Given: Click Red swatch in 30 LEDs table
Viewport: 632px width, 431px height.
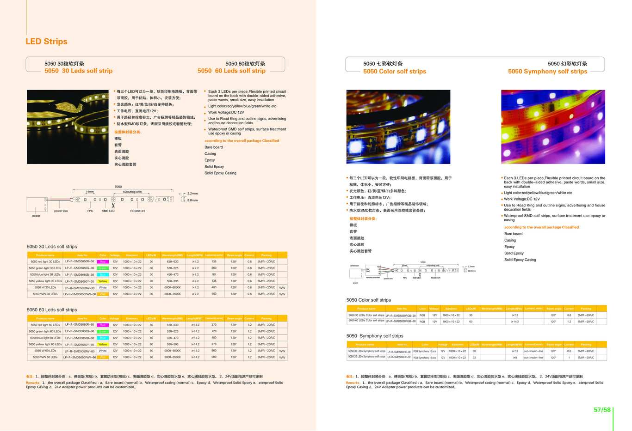Looking at the screenshot, I should pyautogui.click(x=103, y=261).
